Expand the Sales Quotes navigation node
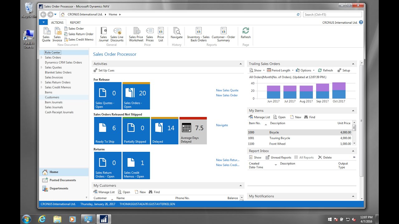The image size is (399, 224). click(x=42, y=68)
